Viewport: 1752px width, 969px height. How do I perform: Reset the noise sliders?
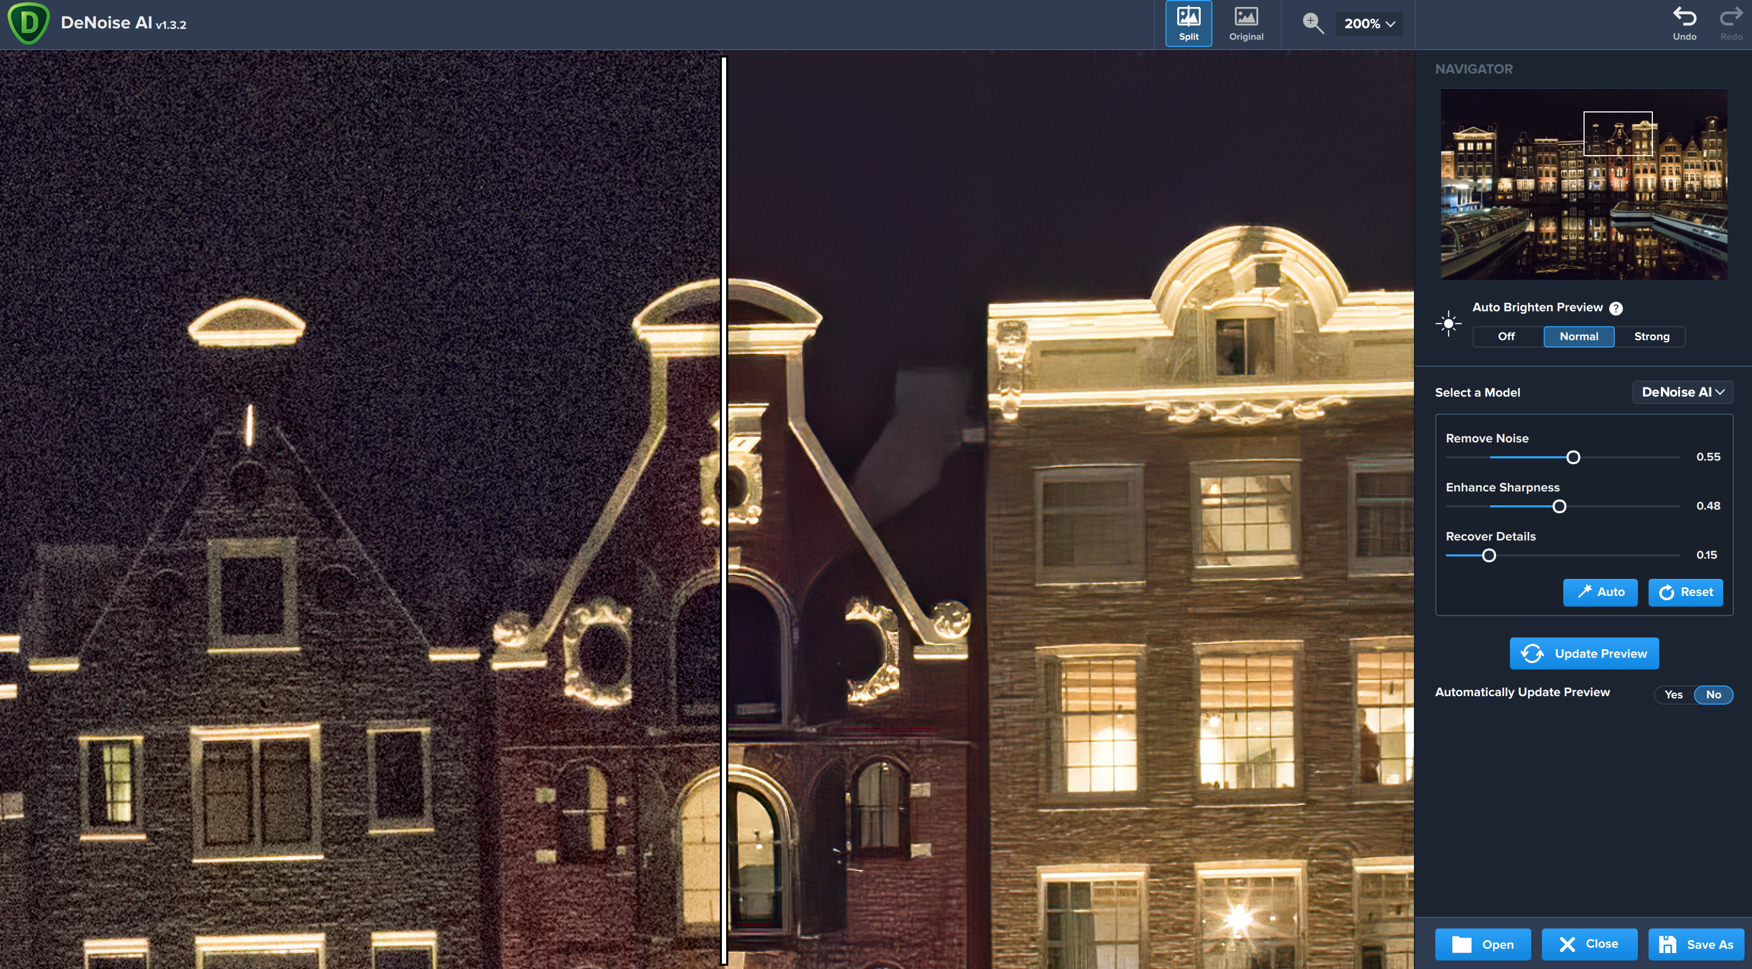[1685, 592]
